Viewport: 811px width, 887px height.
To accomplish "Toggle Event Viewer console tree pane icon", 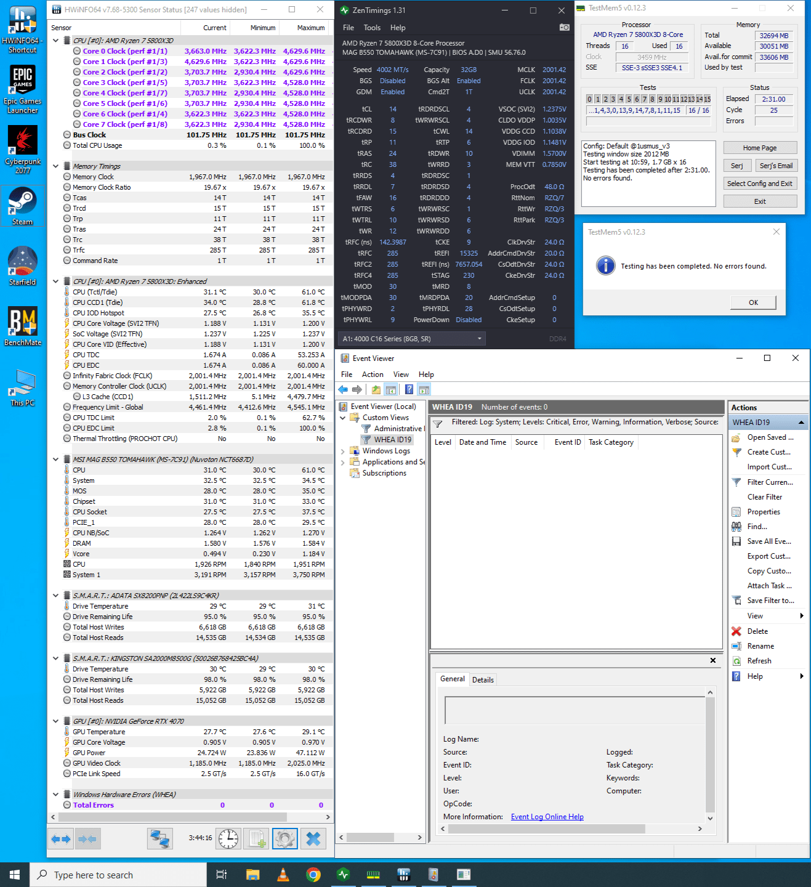I will click(x=390, y=389).
